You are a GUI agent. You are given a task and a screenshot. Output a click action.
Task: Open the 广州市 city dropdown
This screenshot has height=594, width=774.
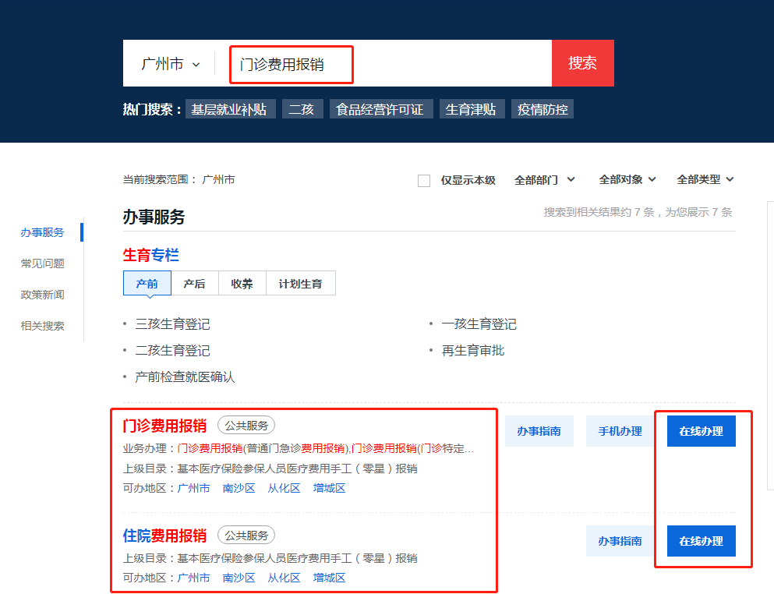170,64
